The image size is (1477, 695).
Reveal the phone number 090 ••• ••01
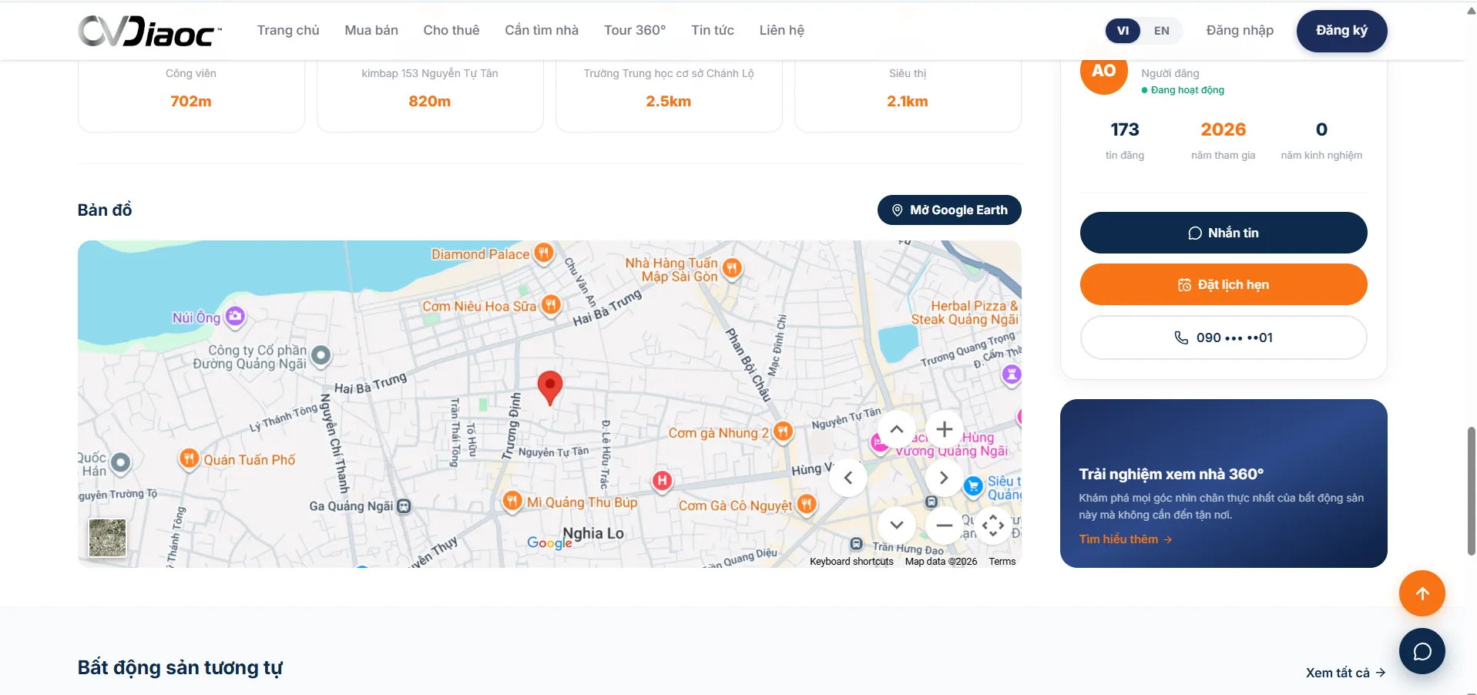tap(1224, 337)
